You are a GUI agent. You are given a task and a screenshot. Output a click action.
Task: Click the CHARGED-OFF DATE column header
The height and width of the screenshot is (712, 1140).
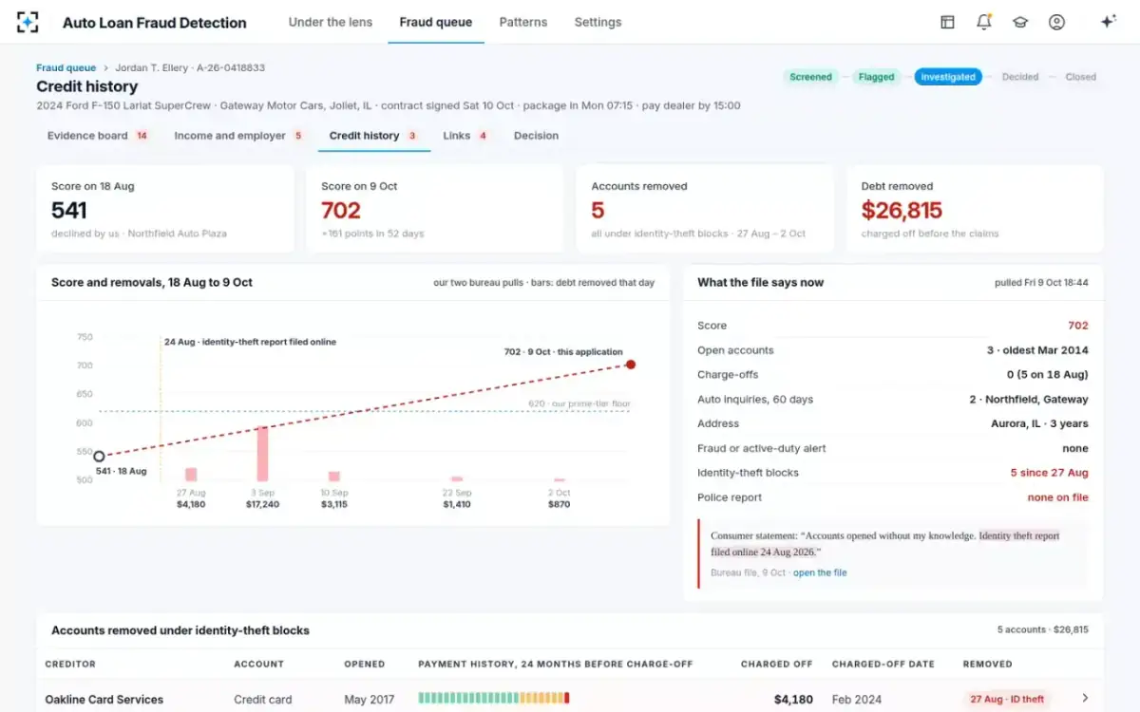click(883, 665)
